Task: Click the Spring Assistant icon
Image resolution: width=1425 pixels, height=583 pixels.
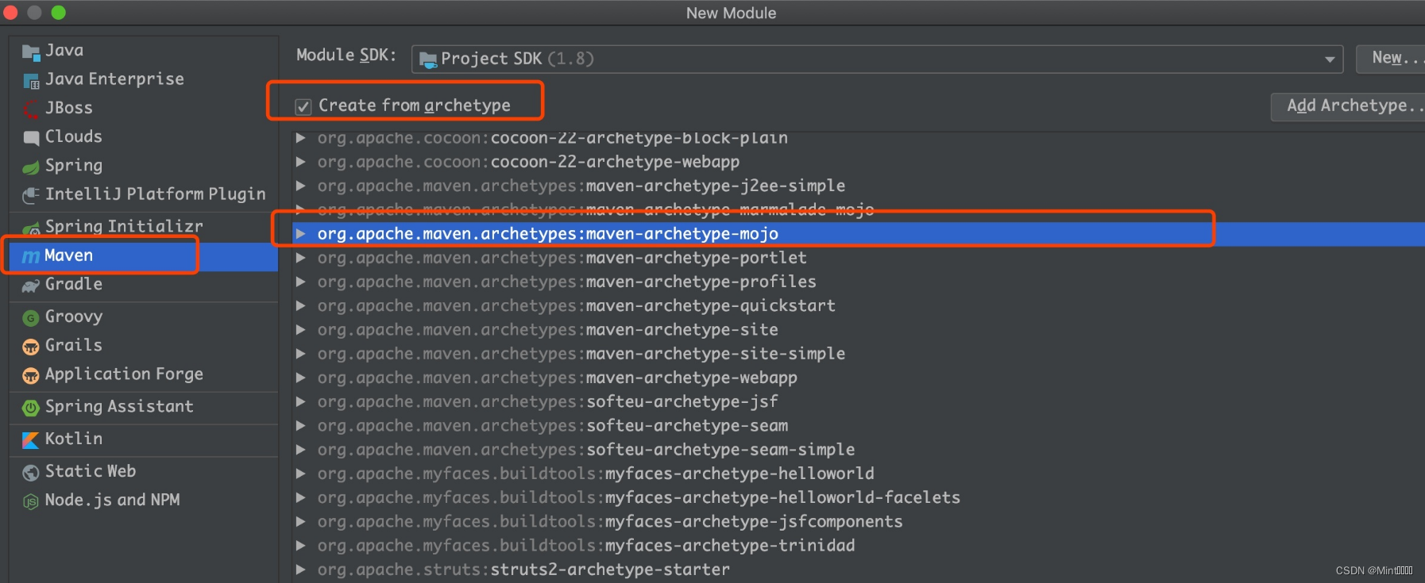Action: tap(31, 408)
